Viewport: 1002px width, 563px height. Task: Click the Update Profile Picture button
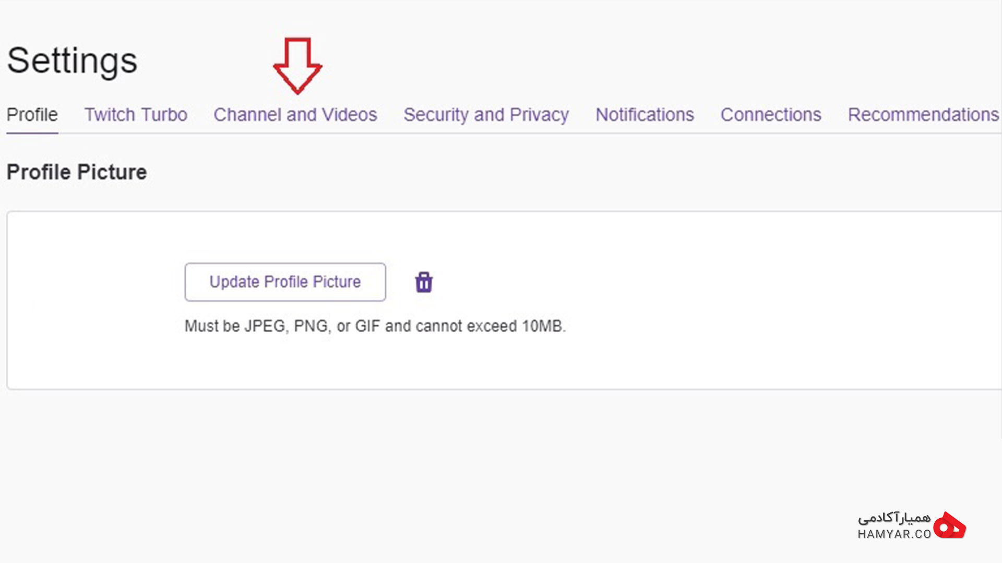[x=285, y=282]
